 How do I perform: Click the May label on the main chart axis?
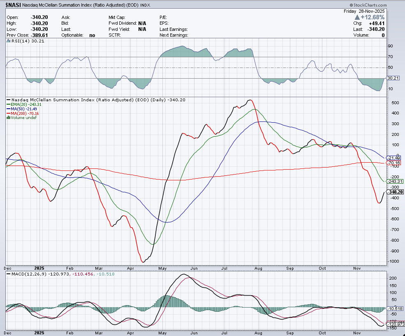pyautogui.click(x=162, y=268)
